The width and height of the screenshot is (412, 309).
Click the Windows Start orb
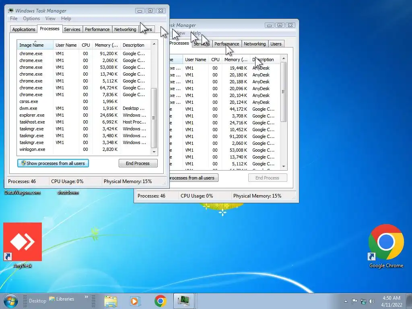(10, 301)
